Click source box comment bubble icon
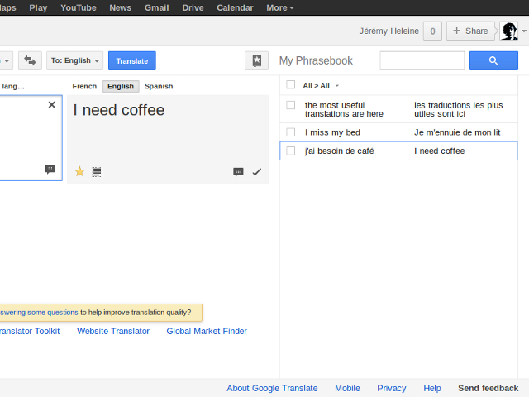The height and width of the screenshot is (397, 529). coord(50,169)
